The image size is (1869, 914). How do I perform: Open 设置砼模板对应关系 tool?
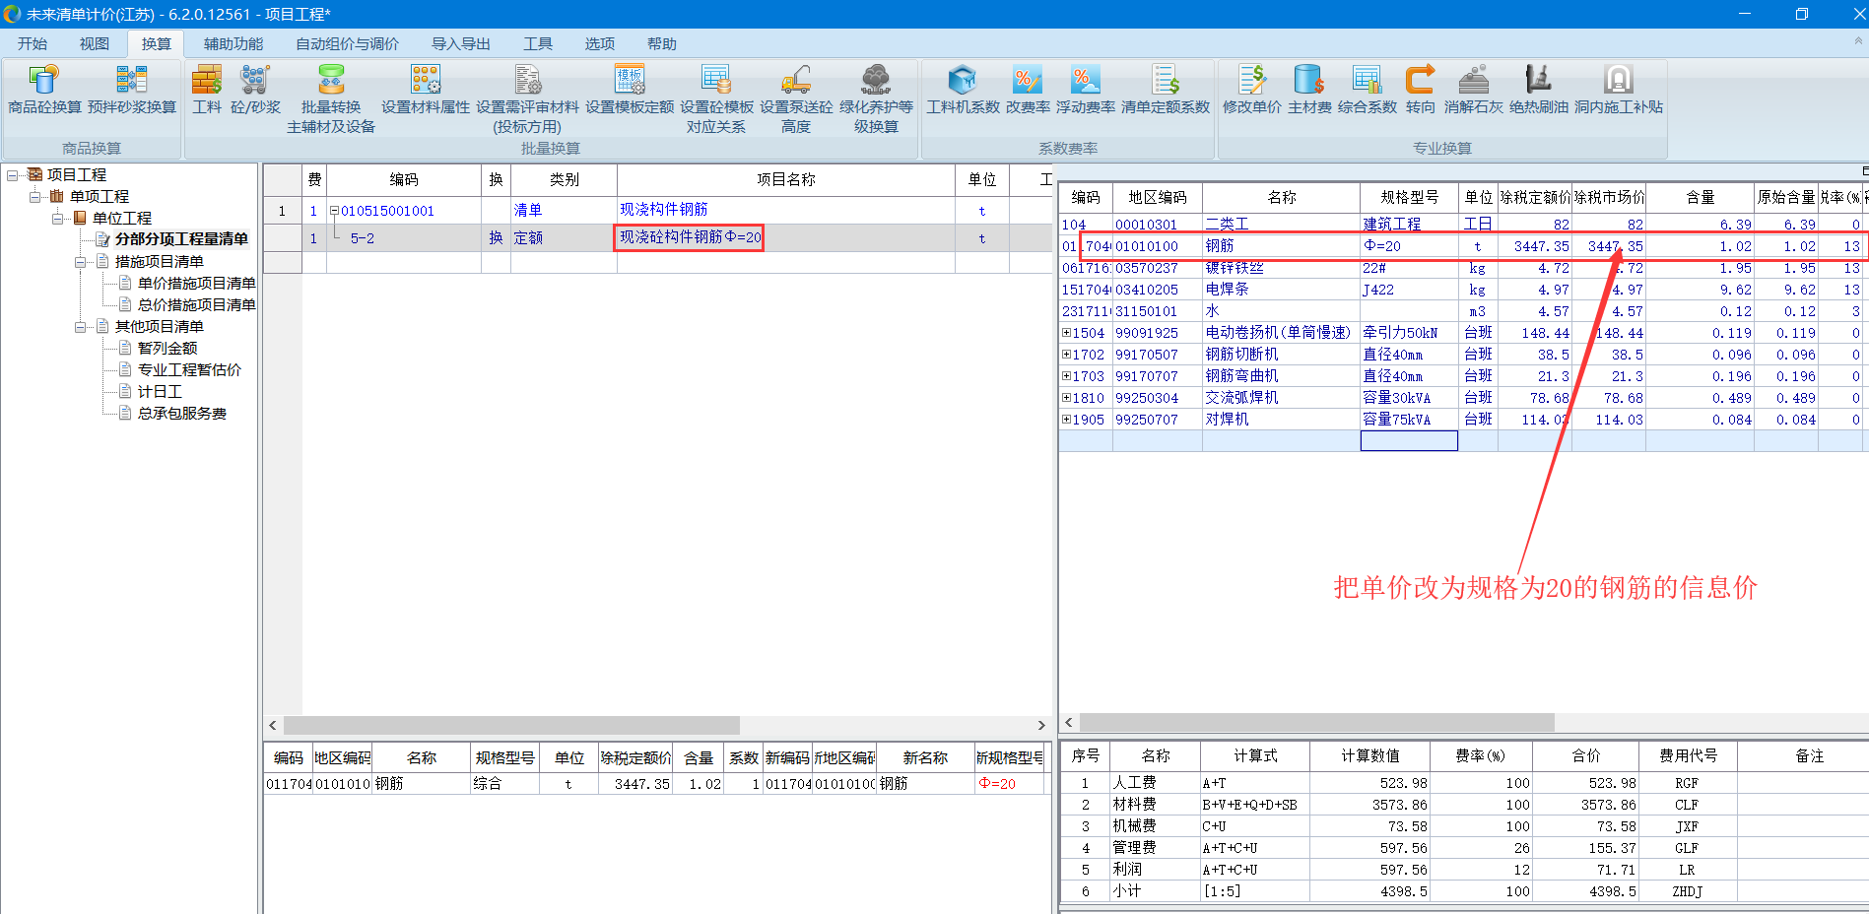click(x=716, y=99)
